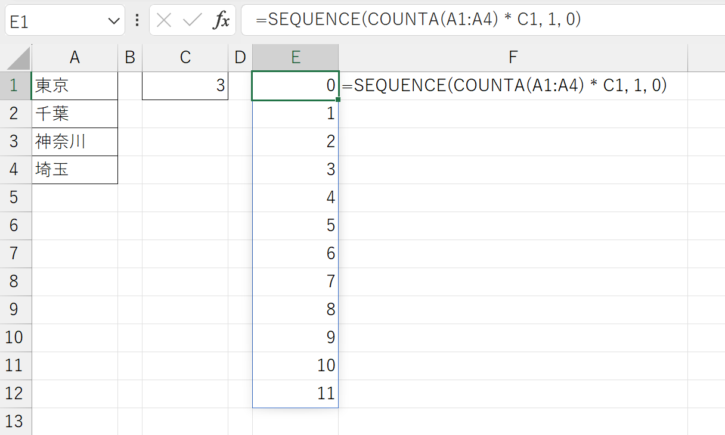Click inside the Name Box showing E1
The width and height of the screenshot is (725, 435).
(54, 21)
